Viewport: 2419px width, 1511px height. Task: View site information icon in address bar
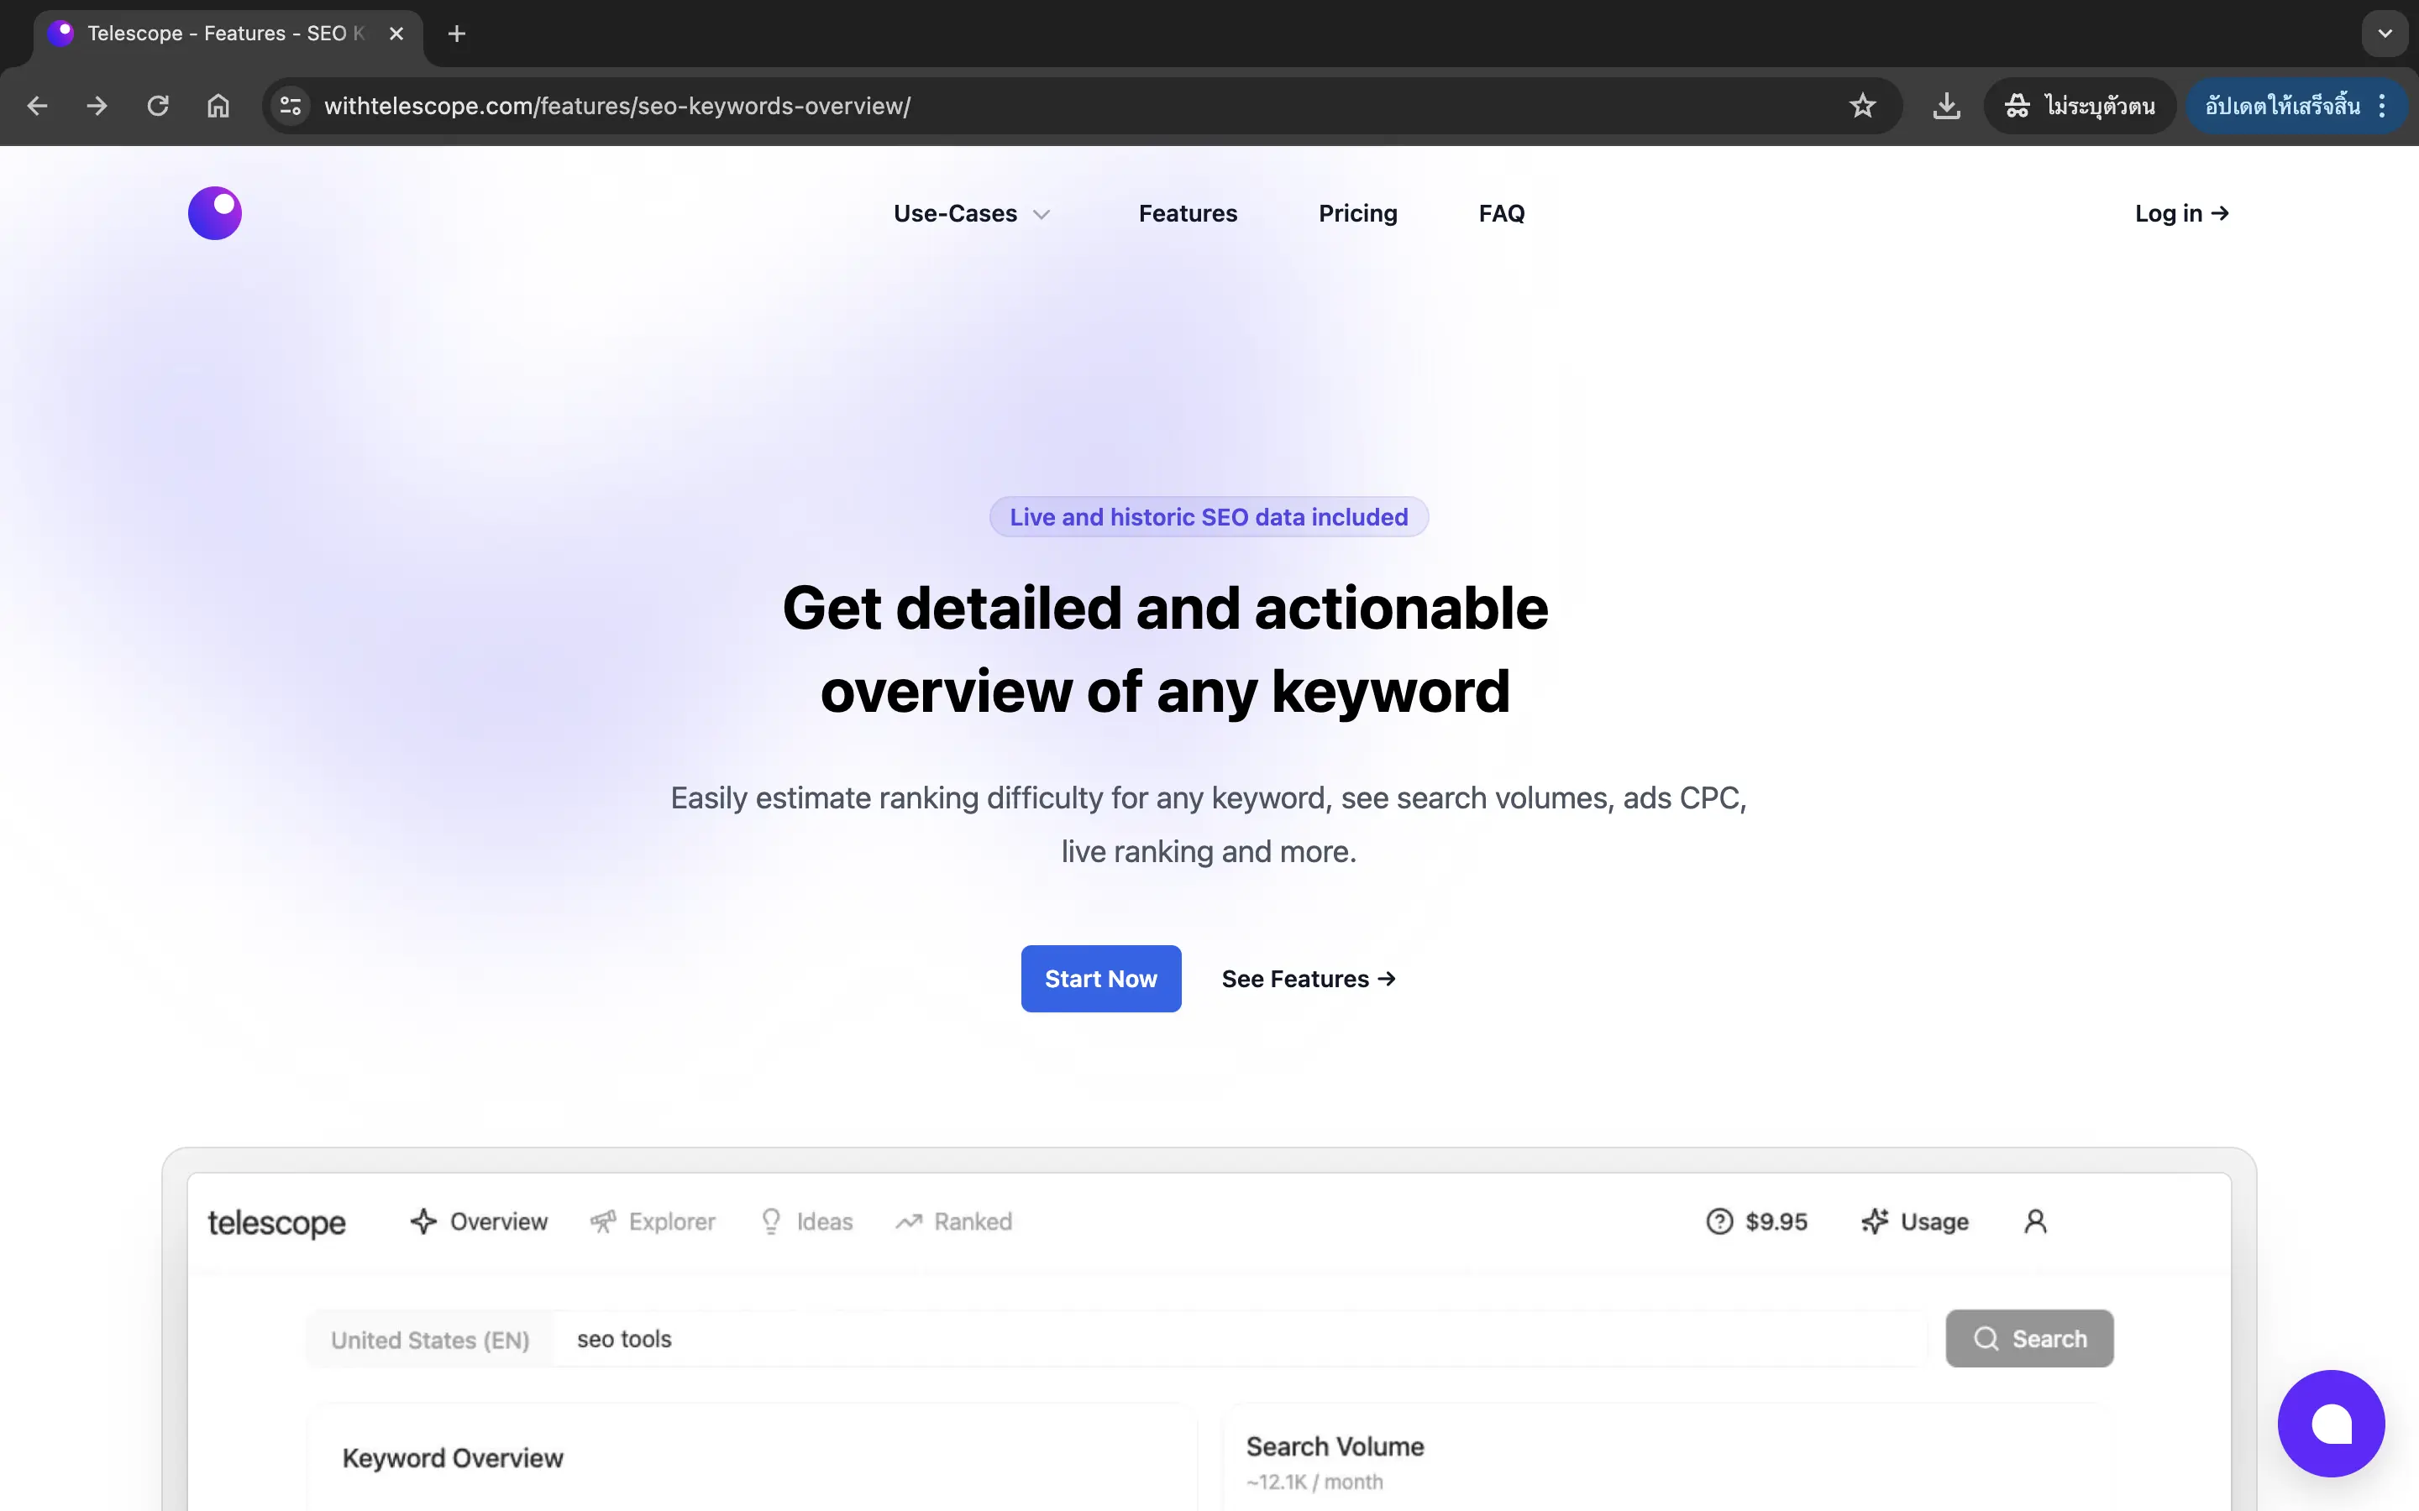[x=291, y=106]
